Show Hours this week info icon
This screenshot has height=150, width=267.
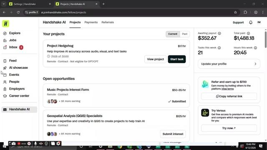(255, 48)
